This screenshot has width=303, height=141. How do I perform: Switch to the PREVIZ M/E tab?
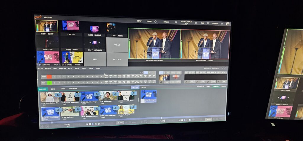[98, 68]
